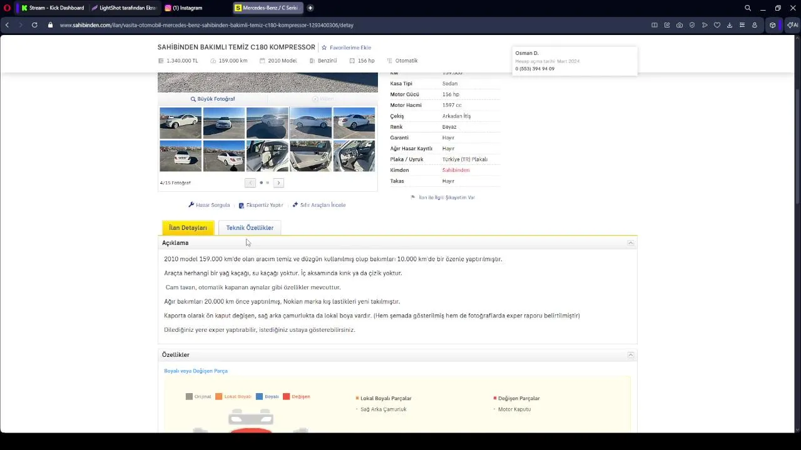Click Favorilerime Ekle link

(350, 47)
